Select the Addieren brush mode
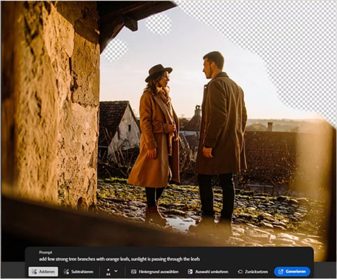The image size is (337, 279). (x=43, y=271)
